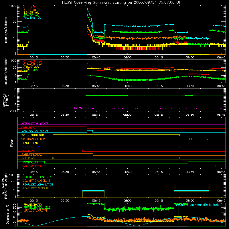Image resolution: width=229 pixels, height=229 pixels.
Task: Click 05:45 tick under the Flags panel
Action: pyautogui.click(x=96, y=172)
